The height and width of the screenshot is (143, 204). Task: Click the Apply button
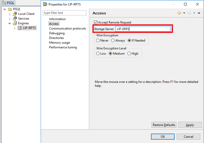click(190, 125)
